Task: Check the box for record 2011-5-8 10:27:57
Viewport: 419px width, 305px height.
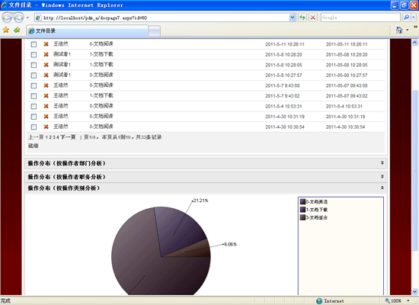Action: 34,75
